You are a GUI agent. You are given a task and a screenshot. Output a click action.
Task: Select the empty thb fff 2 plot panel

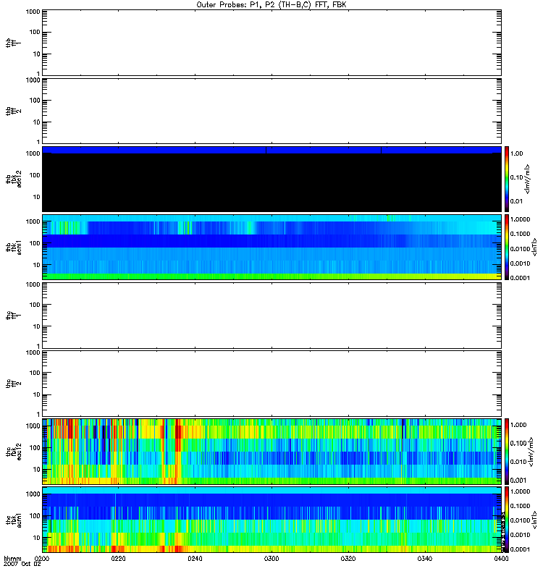(x=271, y=111)
